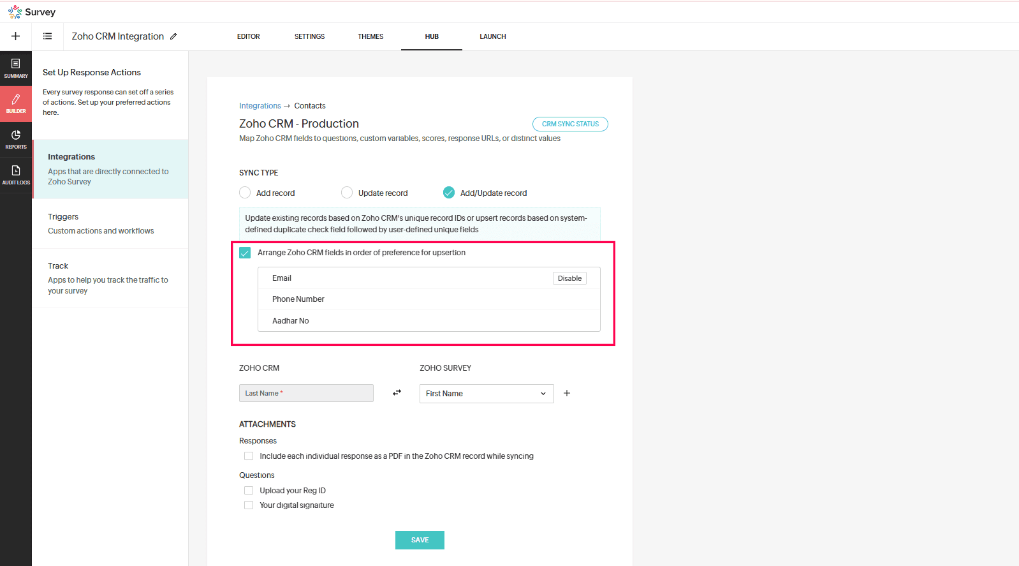Click the Contacts breadcrumb text
Screen dimensions: 1019x566
[x=310, y=106]
